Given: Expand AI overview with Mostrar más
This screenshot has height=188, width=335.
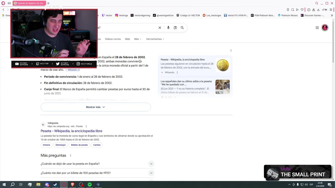Looking at the screenshot, I should pyautogui.click(x=96, y=107).
